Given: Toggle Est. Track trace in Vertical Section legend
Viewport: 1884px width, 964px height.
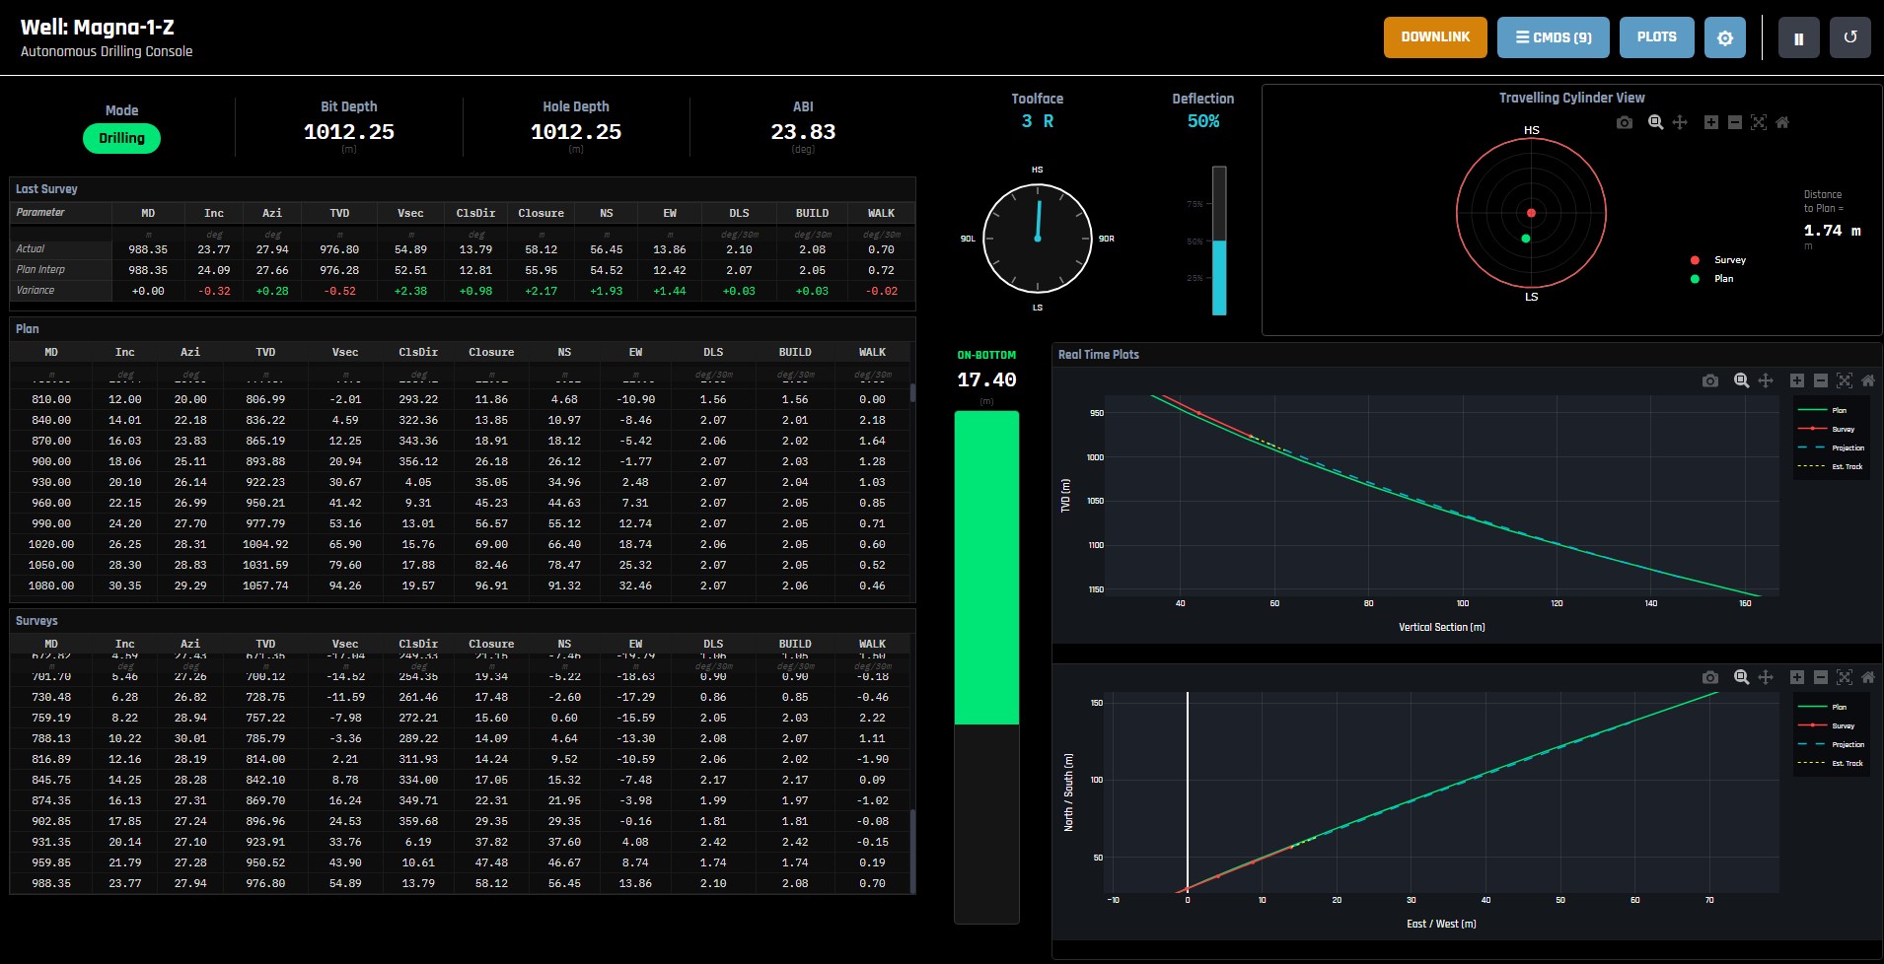Looking at the screenshot, I should tap(1831, 467).
